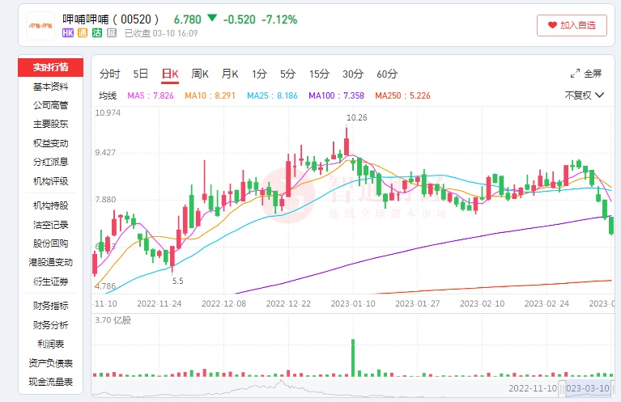The width and height of the screenshot is (621, 402).
Task: Click the grey 融 badge
Action: (110, 33)
